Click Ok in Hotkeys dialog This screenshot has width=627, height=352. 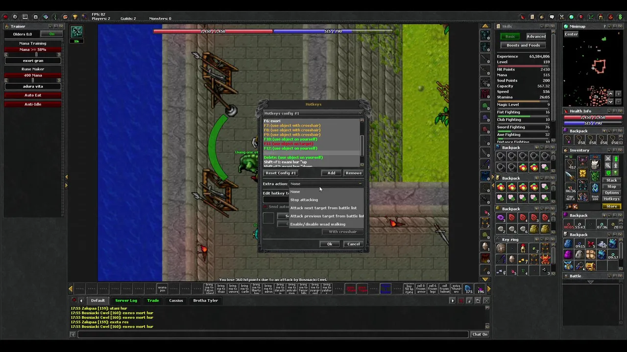coord(330,244)
